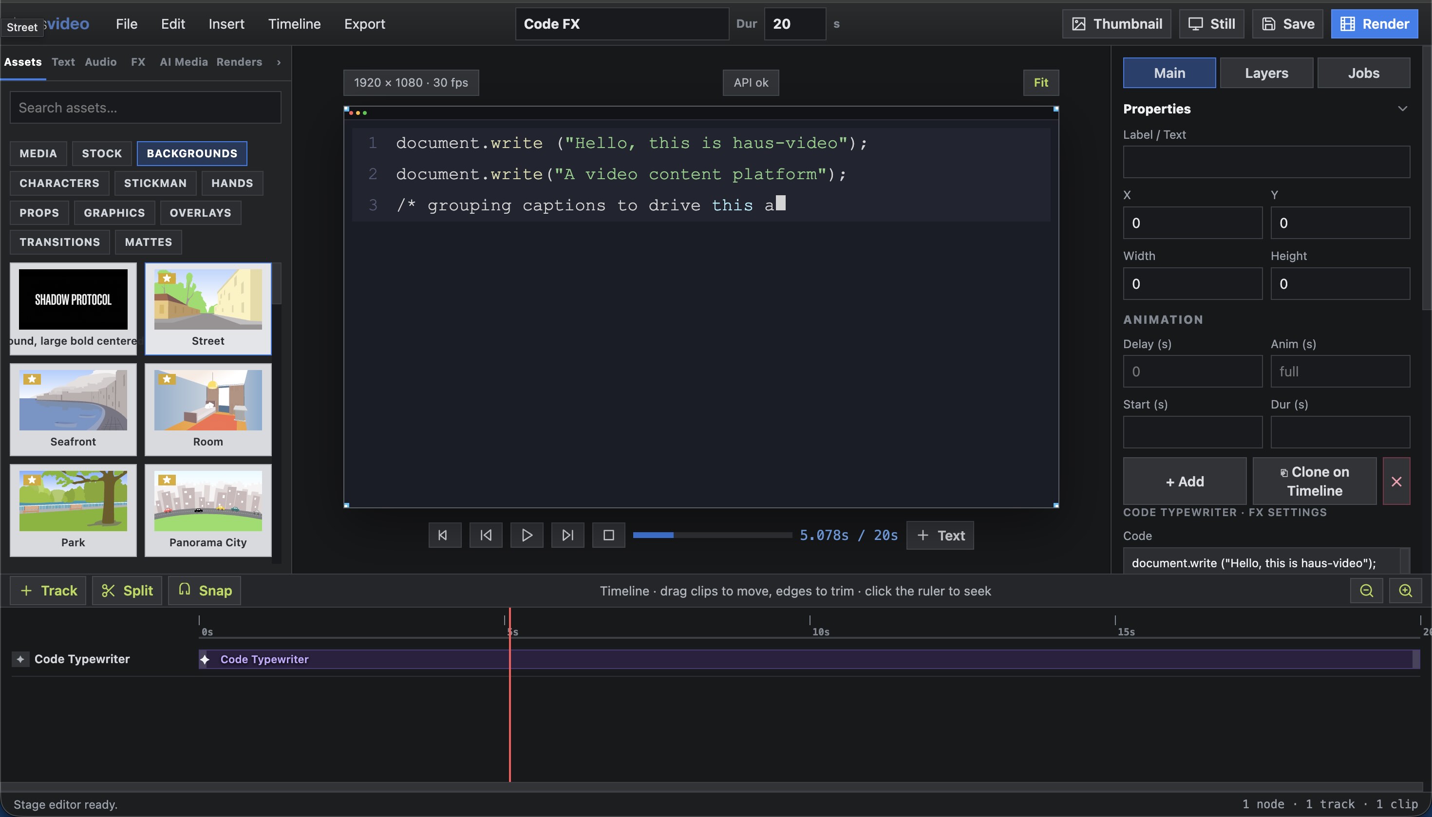The width and height of the screenshot is (1432, 817).
Task: Click the Anim (s) field showing full
Action: 1340,371
